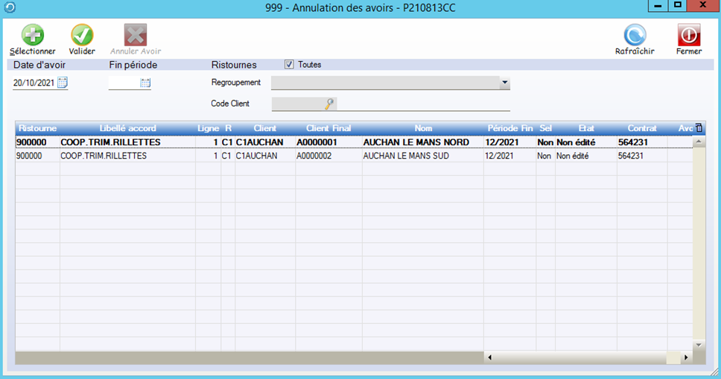Open the Date d'avoir calendar picker
721x379 pixels.
click(63, 83)
